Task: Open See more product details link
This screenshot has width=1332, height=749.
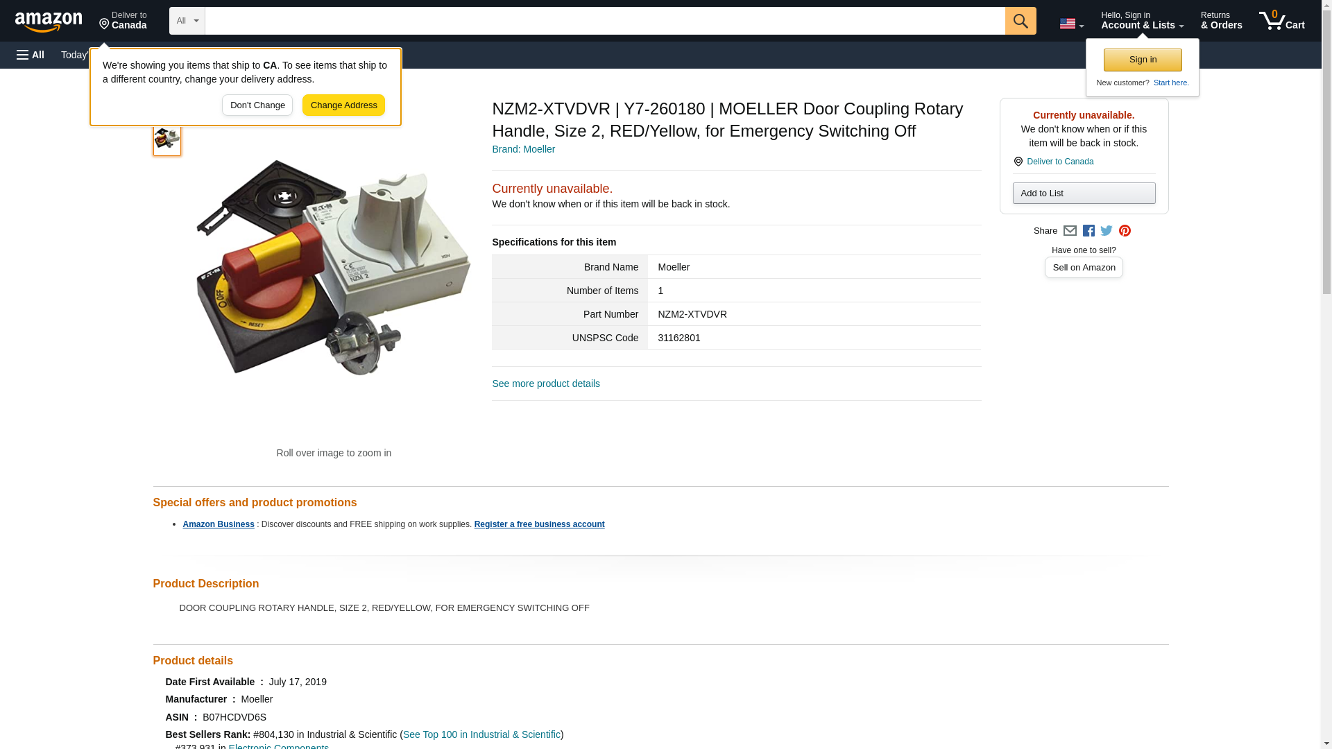Action: pyautogui.click(x=546, y=384)
